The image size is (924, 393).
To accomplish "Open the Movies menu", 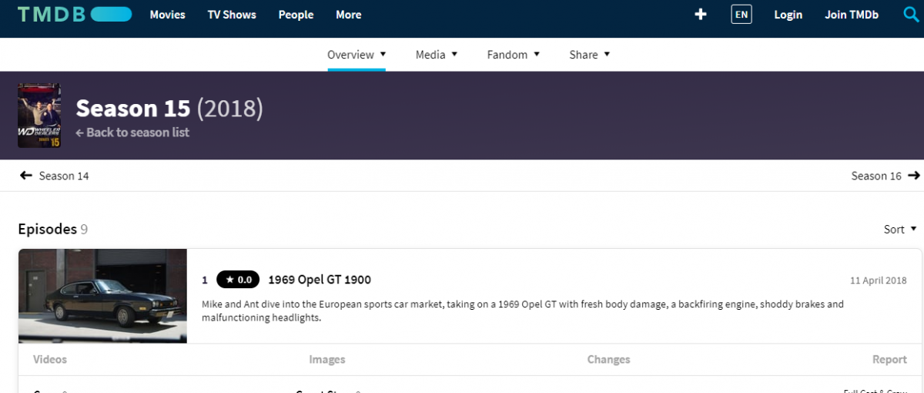I will click(x=168, y=15).
